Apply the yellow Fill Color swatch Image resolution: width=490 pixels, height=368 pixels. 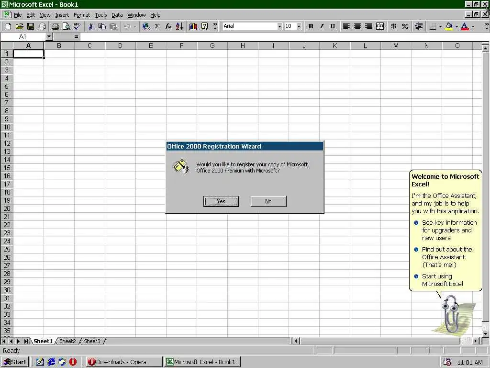(449, 26)
